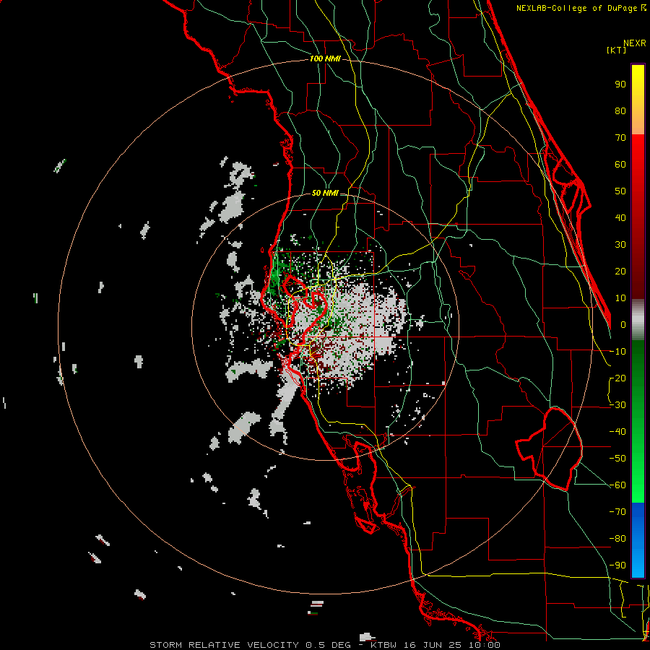Viewport: 650px width, 650px height.
Task: Select the gray zero-velocity segment of the color bar
Action: [638, 319]
